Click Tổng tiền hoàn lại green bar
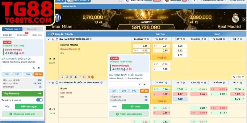Viewport: 247px width, 123px height. [x=22, y=94]
